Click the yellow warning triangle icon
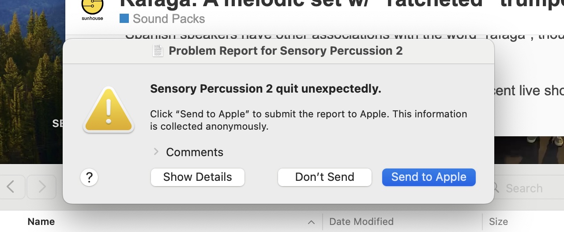Image resolution: width=564 pixels, height=232 pixels. 108,110
